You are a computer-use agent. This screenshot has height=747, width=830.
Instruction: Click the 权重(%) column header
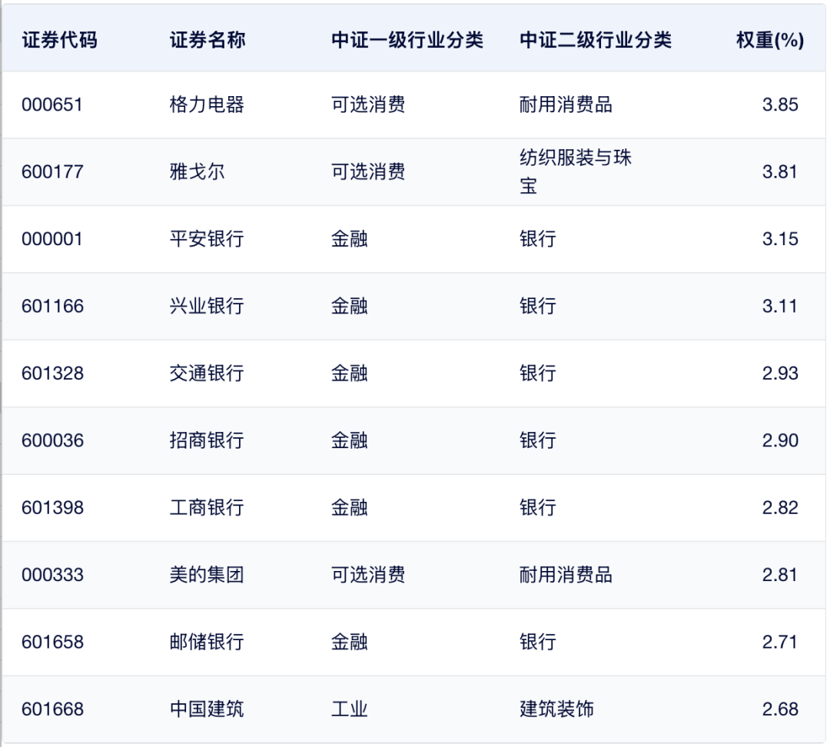tap(769, 40)
